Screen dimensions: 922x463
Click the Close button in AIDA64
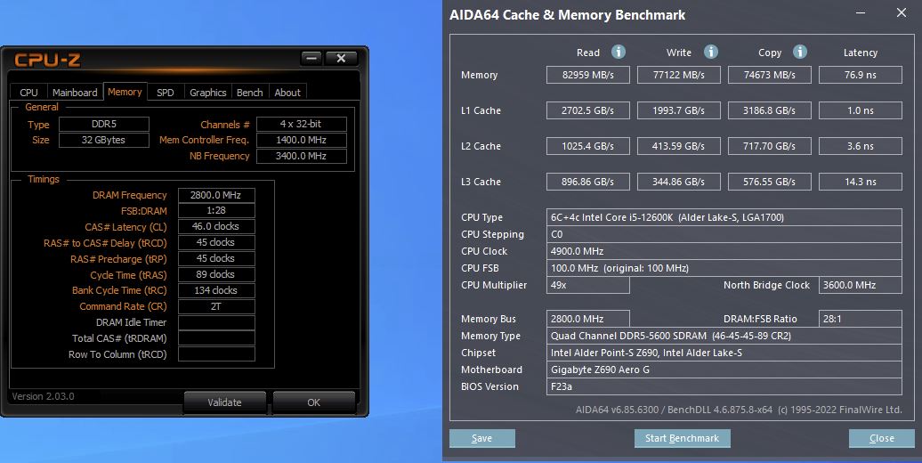(x=881, y=438)
